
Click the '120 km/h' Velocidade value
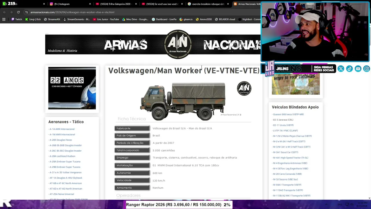click(159, 181)
